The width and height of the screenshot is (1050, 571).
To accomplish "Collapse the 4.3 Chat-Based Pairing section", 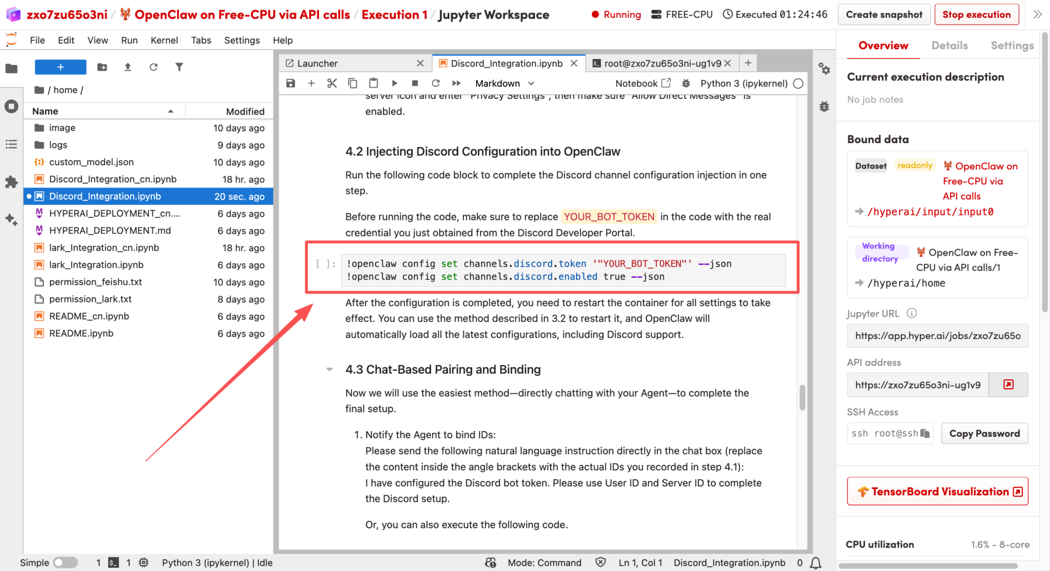I will click(329, 370).
